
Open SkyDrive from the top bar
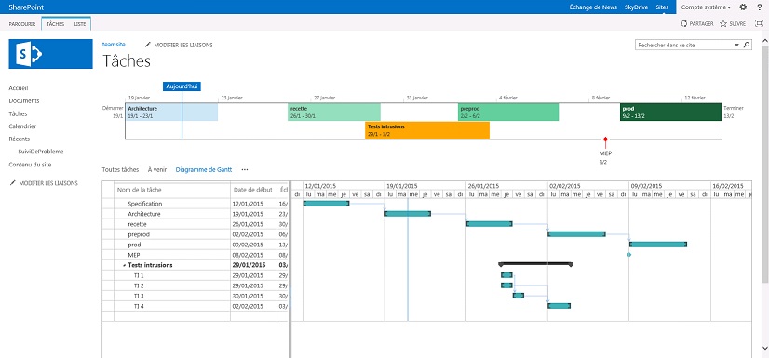click(636, 7)
